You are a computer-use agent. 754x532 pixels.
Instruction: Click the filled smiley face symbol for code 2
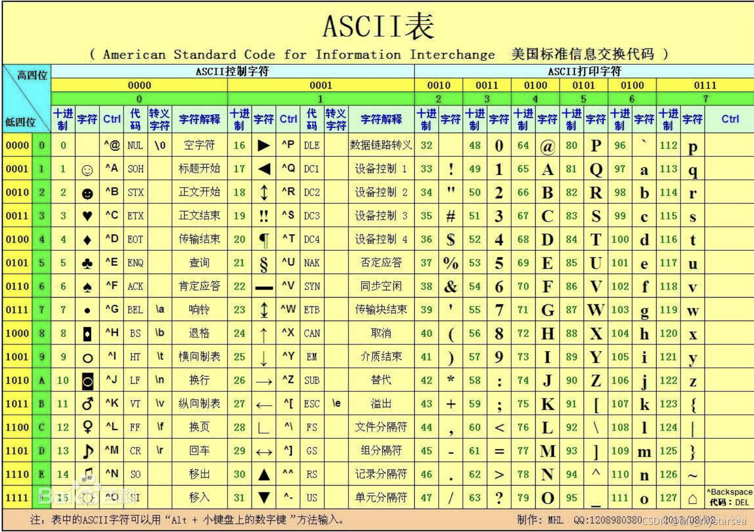point(87,193)
